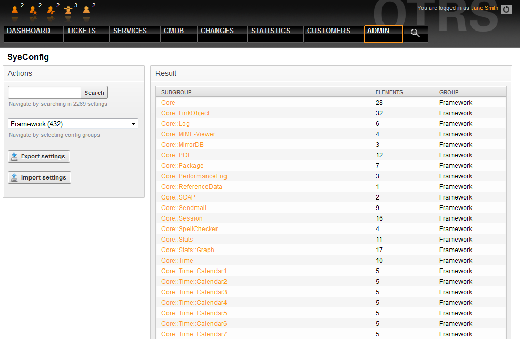
Task: Click the agent-with-arrow notification icon
Action: [51, 10]
